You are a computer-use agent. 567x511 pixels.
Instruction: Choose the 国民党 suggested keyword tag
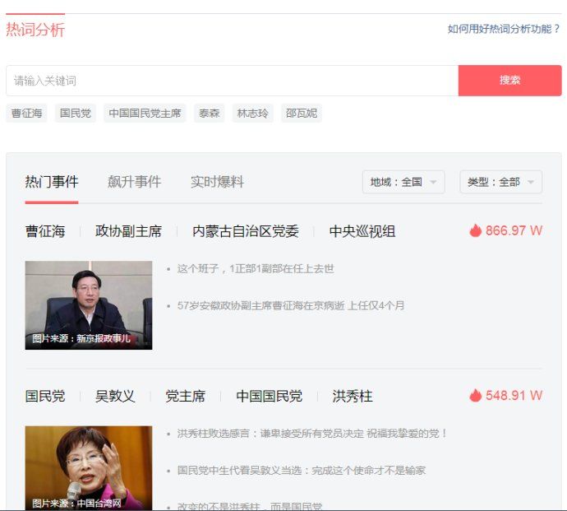pos(76,114)
